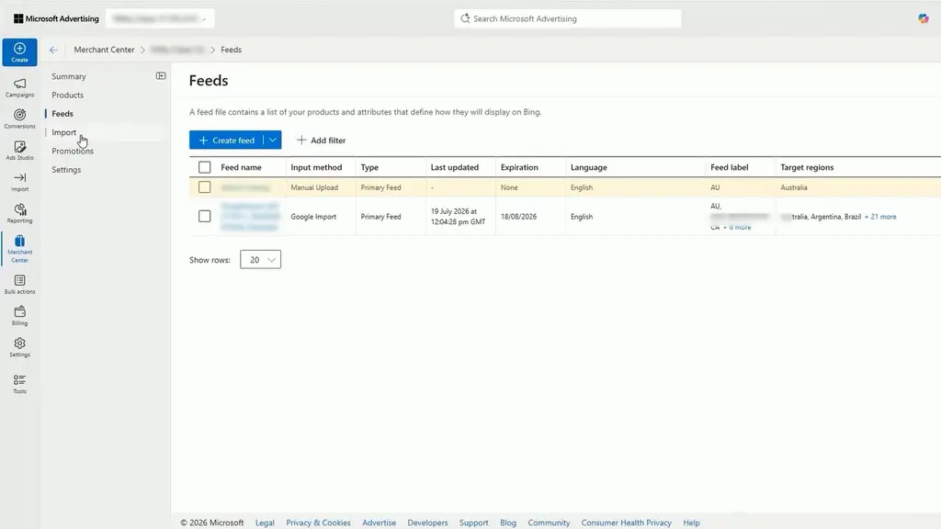This screenshot has height=529, width=941.
Task: Click the 'Manual Upload' input method cell
Action: point(314,187)
